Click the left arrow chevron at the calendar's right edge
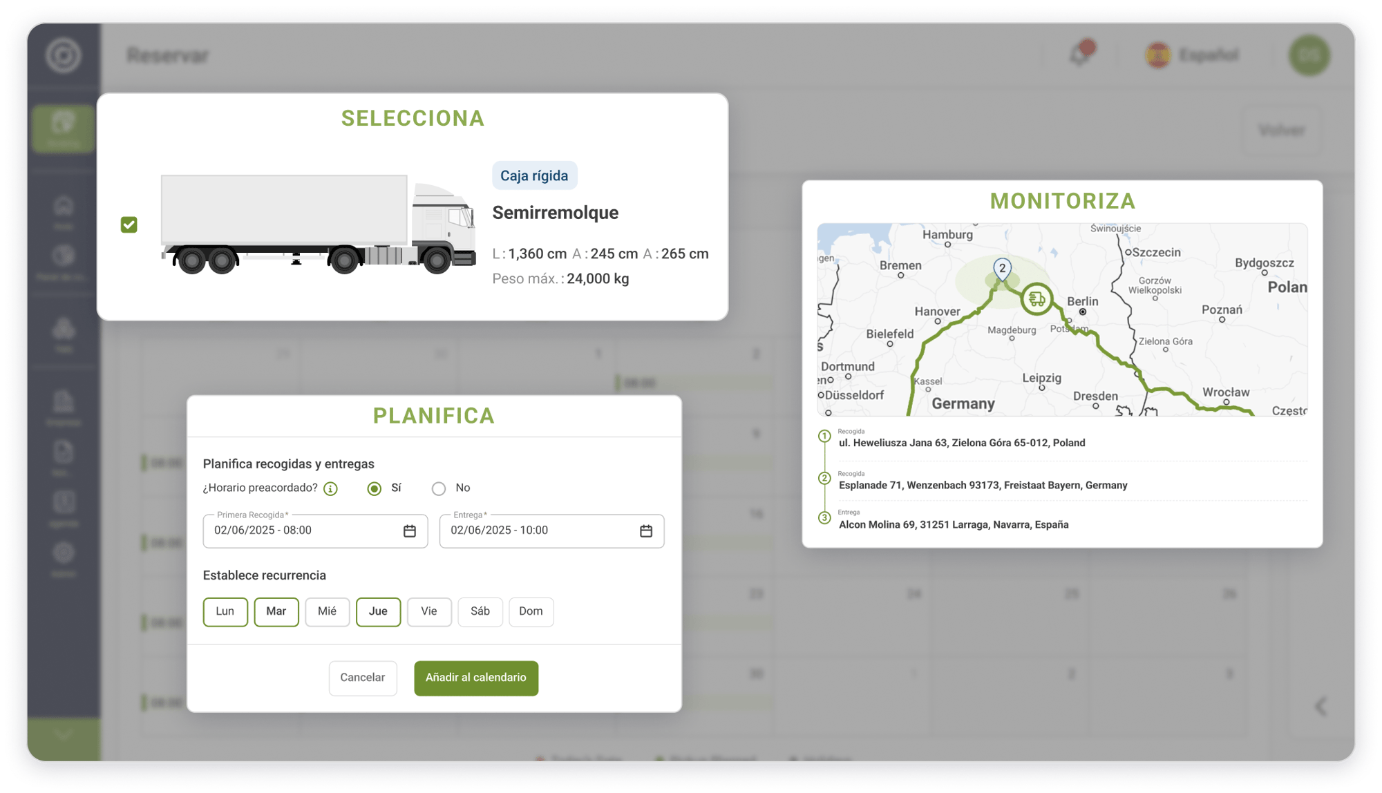The width and height of the screenshot is (1382, 793). (x=1321, y=706)
